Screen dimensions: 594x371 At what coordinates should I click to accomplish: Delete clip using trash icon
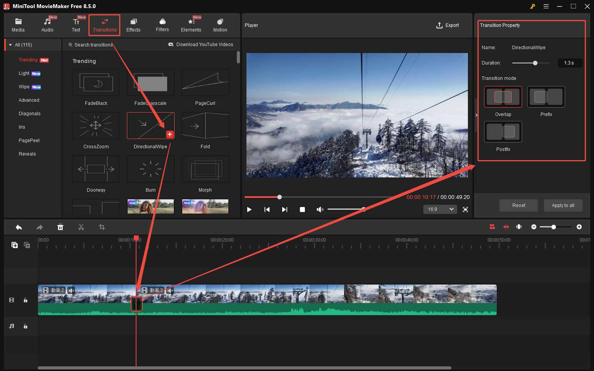point(60,227)
